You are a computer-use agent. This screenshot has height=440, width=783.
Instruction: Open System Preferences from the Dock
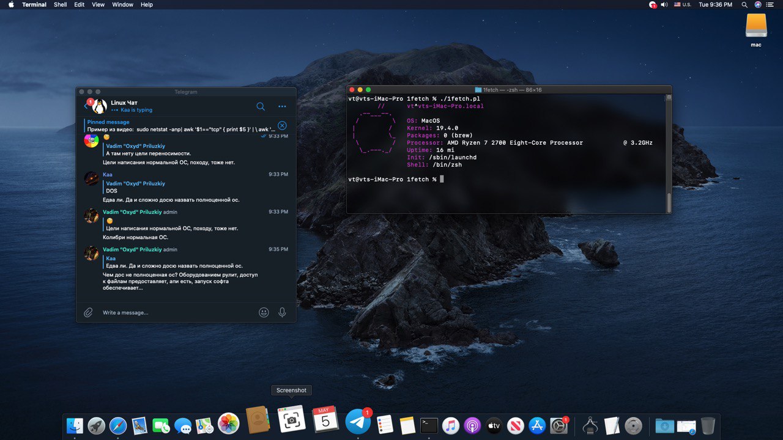pos(559,425)
